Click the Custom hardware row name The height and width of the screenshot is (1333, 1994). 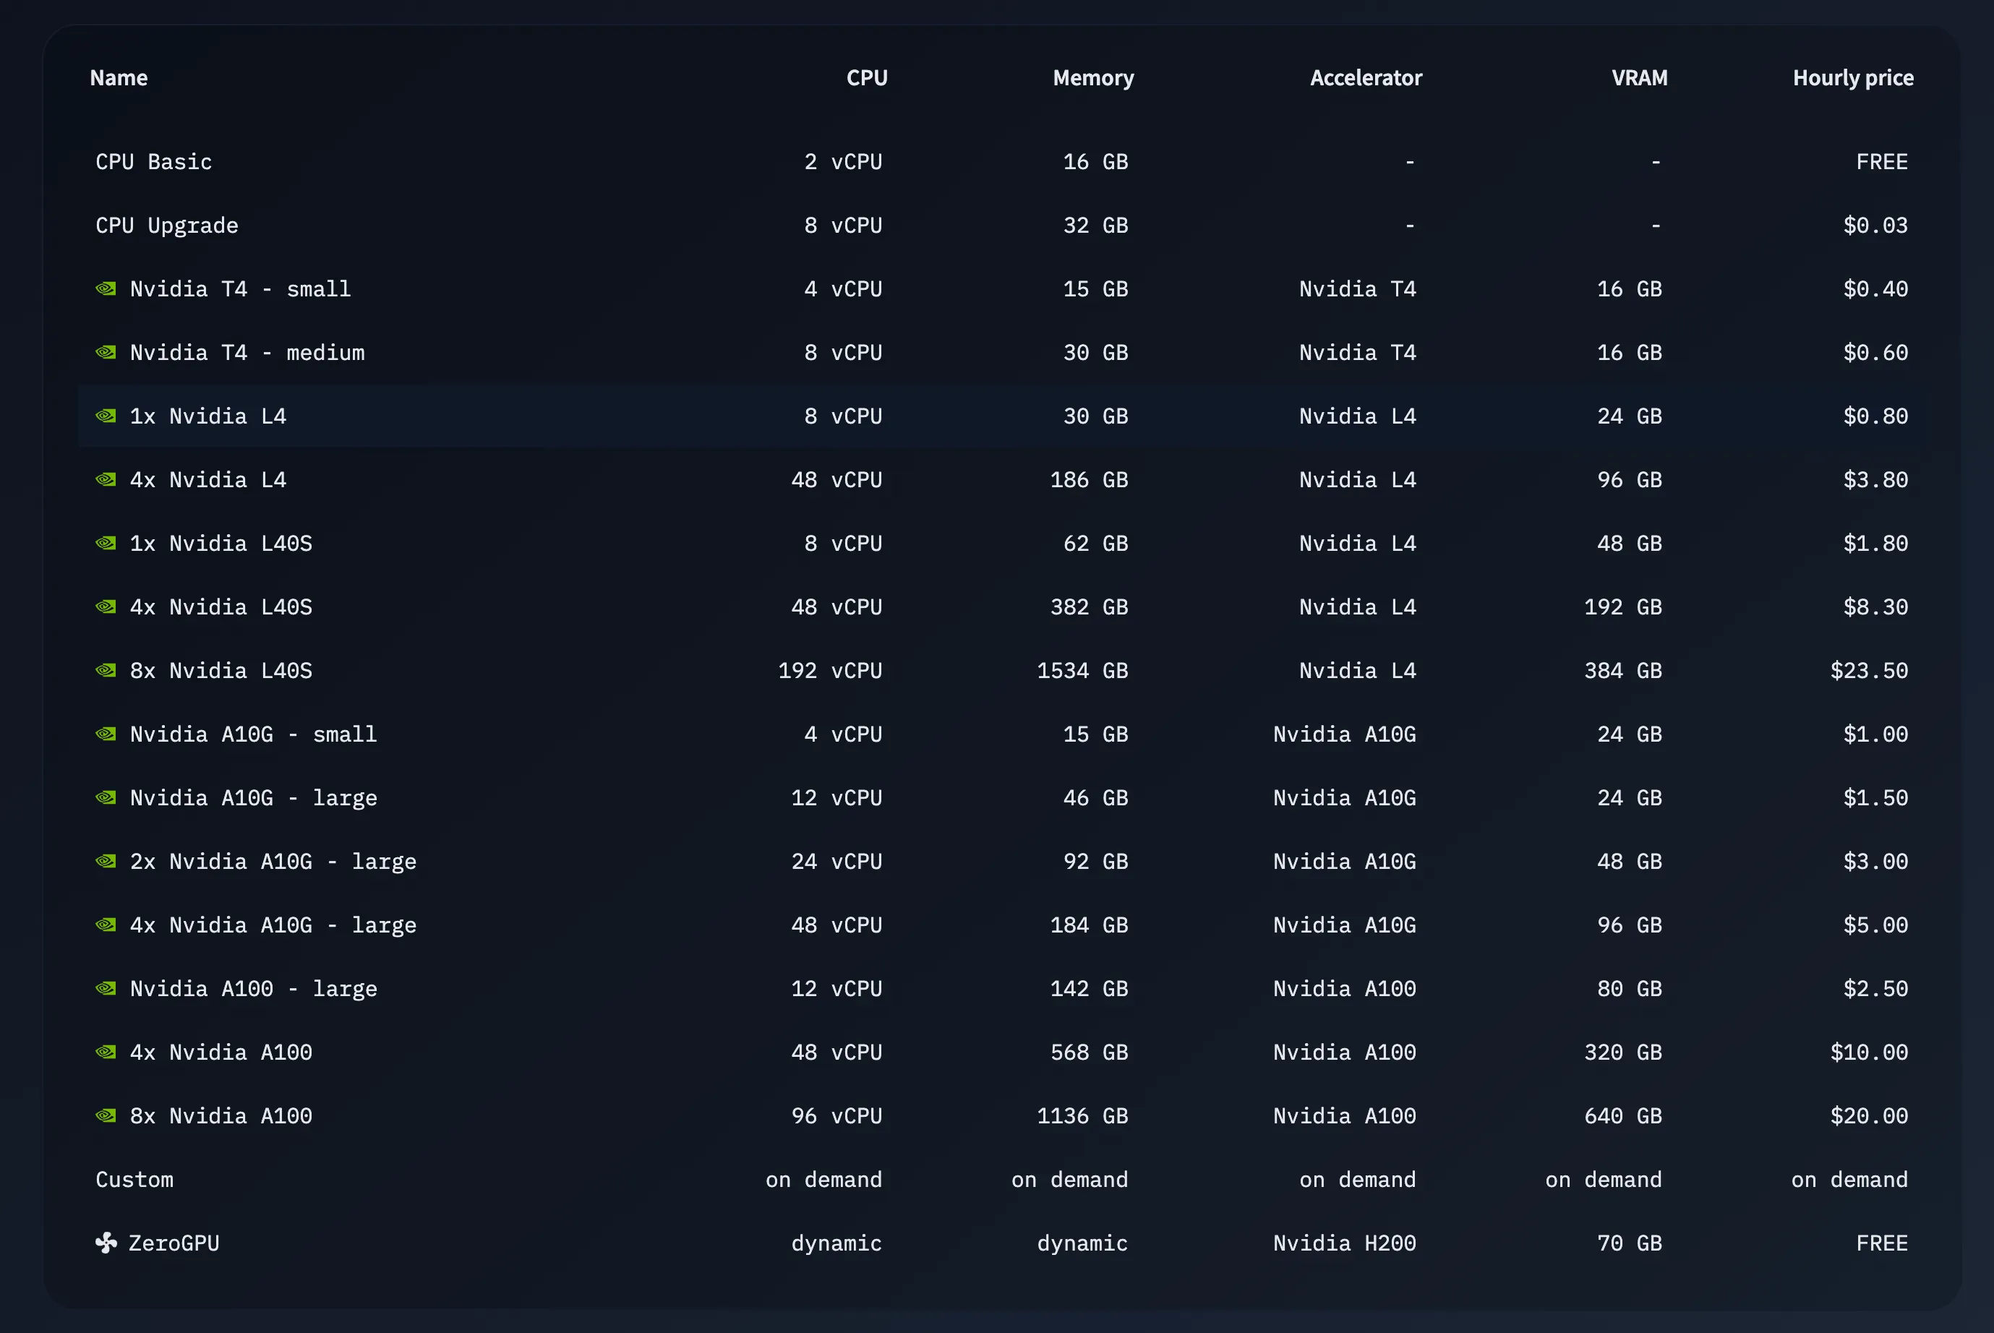[x=134, y=1179]
